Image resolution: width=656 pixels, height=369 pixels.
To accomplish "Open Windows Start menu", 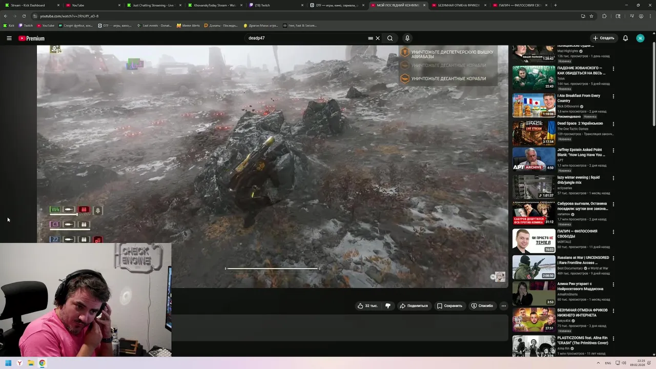I will tap(8, 363).
